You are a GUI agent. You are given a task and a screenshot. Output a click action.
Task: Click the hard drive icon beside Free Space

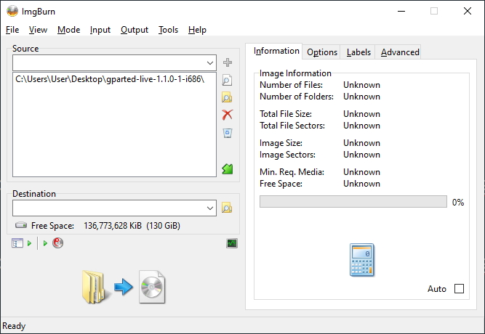21,225
